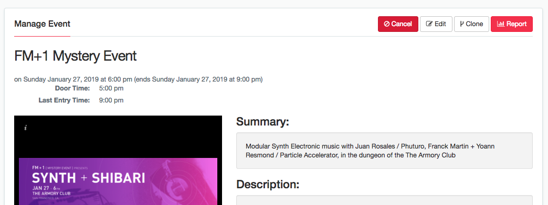Click the FM+1 Mystery Event title
Image resolution: width=548 pixels, height=205 pixels.
76,56
